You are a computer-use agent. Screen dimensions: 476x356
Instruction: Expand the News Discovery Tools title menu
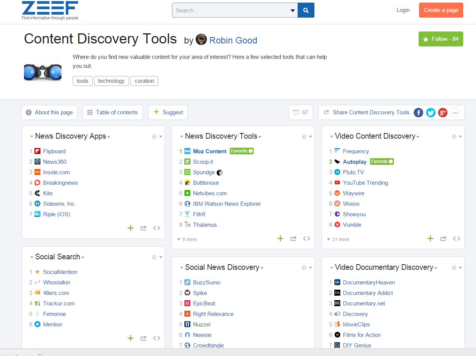(x=260, y=137)
